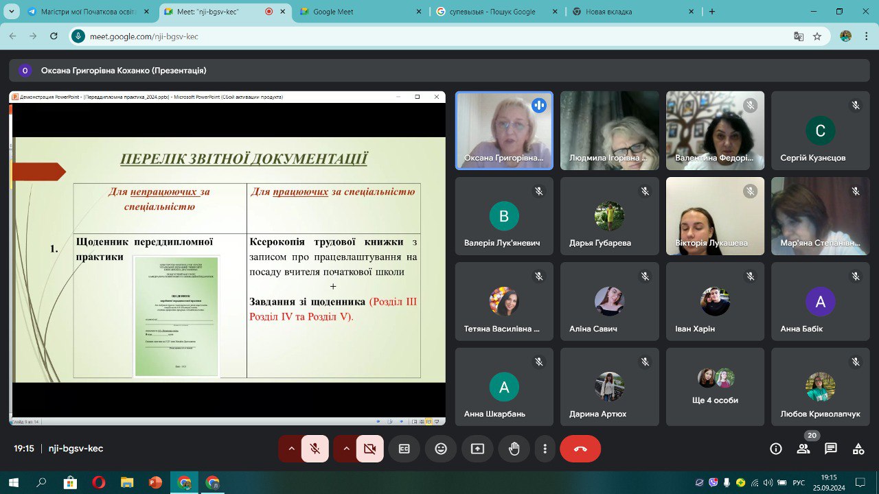Toggle the camera off button

click(x=370, y=449)
